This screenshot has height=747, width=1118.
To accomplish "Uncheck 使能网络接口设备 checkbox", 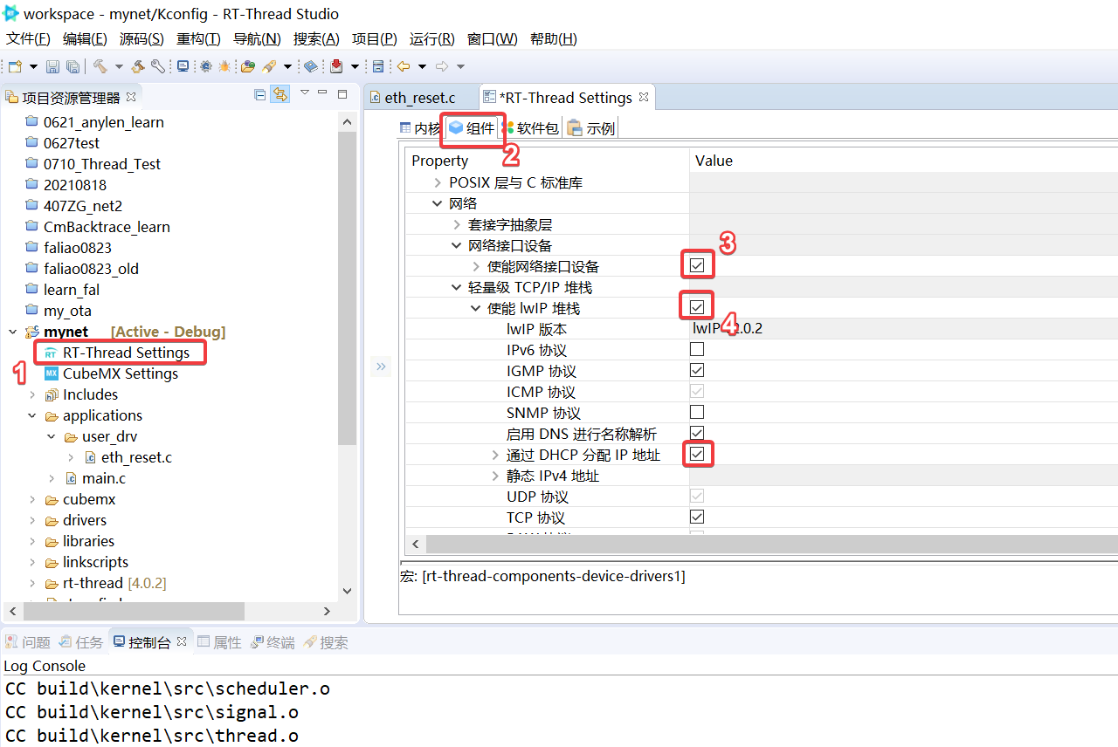I will pyautogui.click(x=697, y=265).
